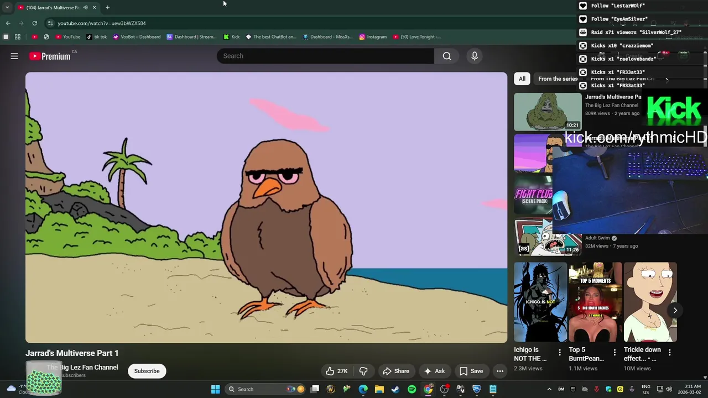Open the Dashboard - MissXs bookmark
The image size is (708, 398).
click(x=327, y=37)
